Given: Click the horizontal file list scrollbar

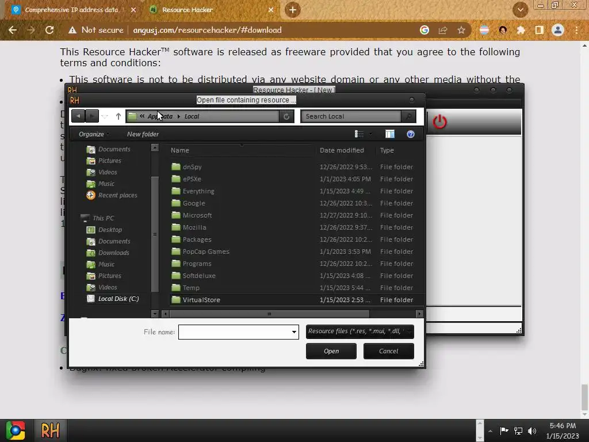Looking at the screenshot, I should (x=269, y=314).
